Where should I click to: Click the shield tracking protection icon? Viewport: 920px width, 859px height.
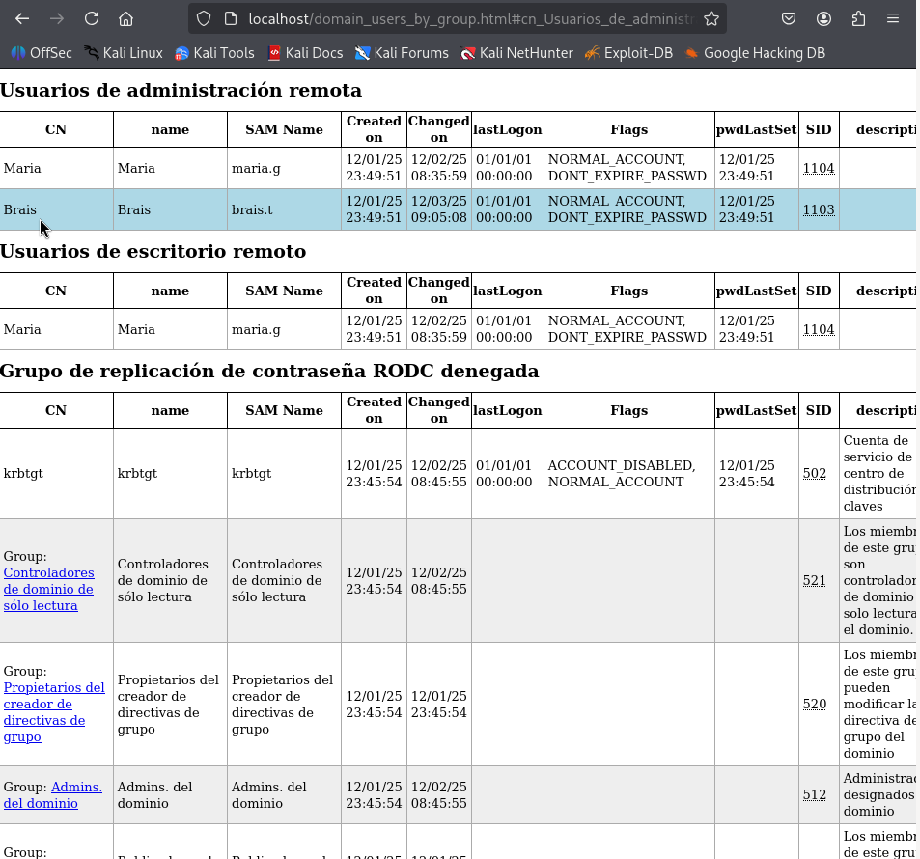tap(204, 18)
